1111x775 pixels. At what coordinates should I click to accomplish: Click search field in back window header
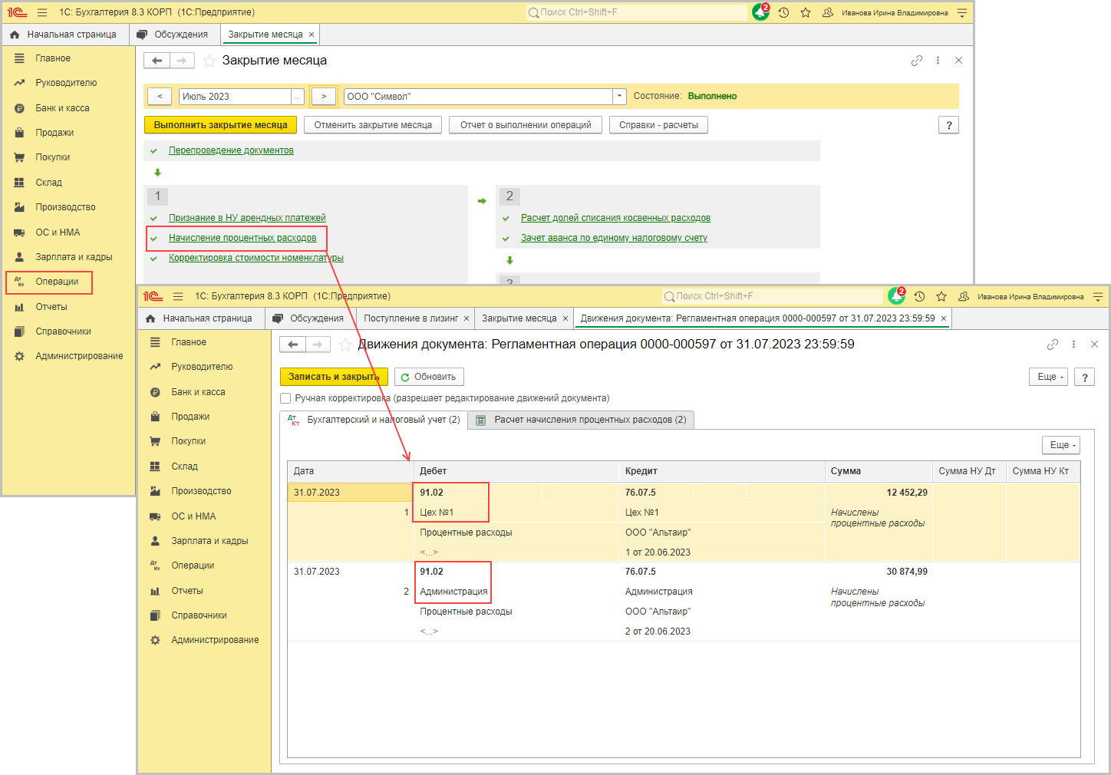click(x=636, y=12)
